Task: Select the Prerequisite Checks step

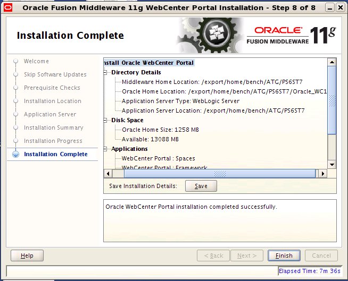Action: pos(52,88)
